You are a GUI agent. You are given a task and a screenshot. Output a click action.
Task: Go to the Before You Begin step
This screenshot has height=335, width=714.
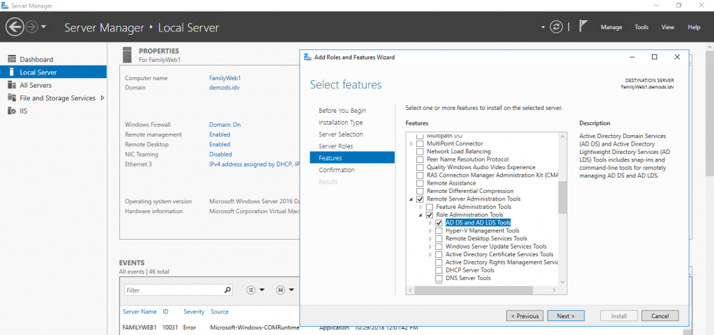[342, 111]
